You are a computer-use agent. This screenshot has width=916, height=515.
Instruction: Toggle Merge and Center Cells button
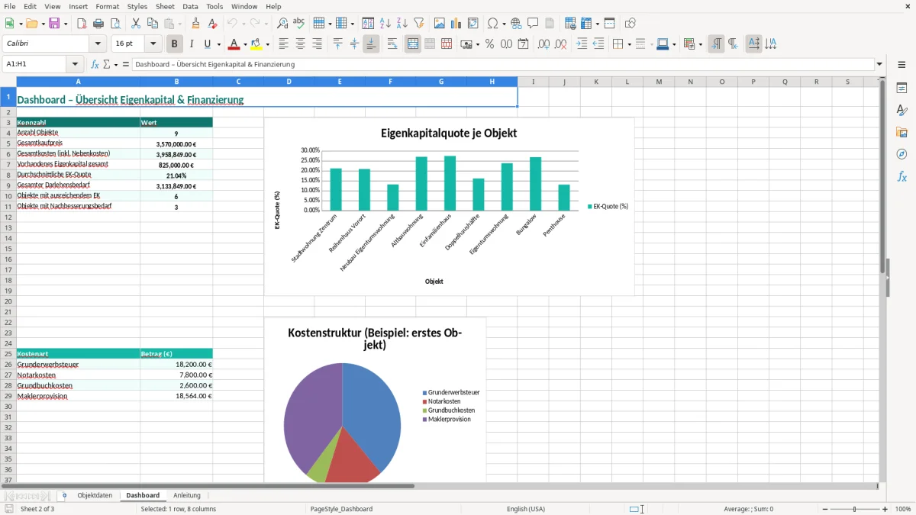[413, 44]
